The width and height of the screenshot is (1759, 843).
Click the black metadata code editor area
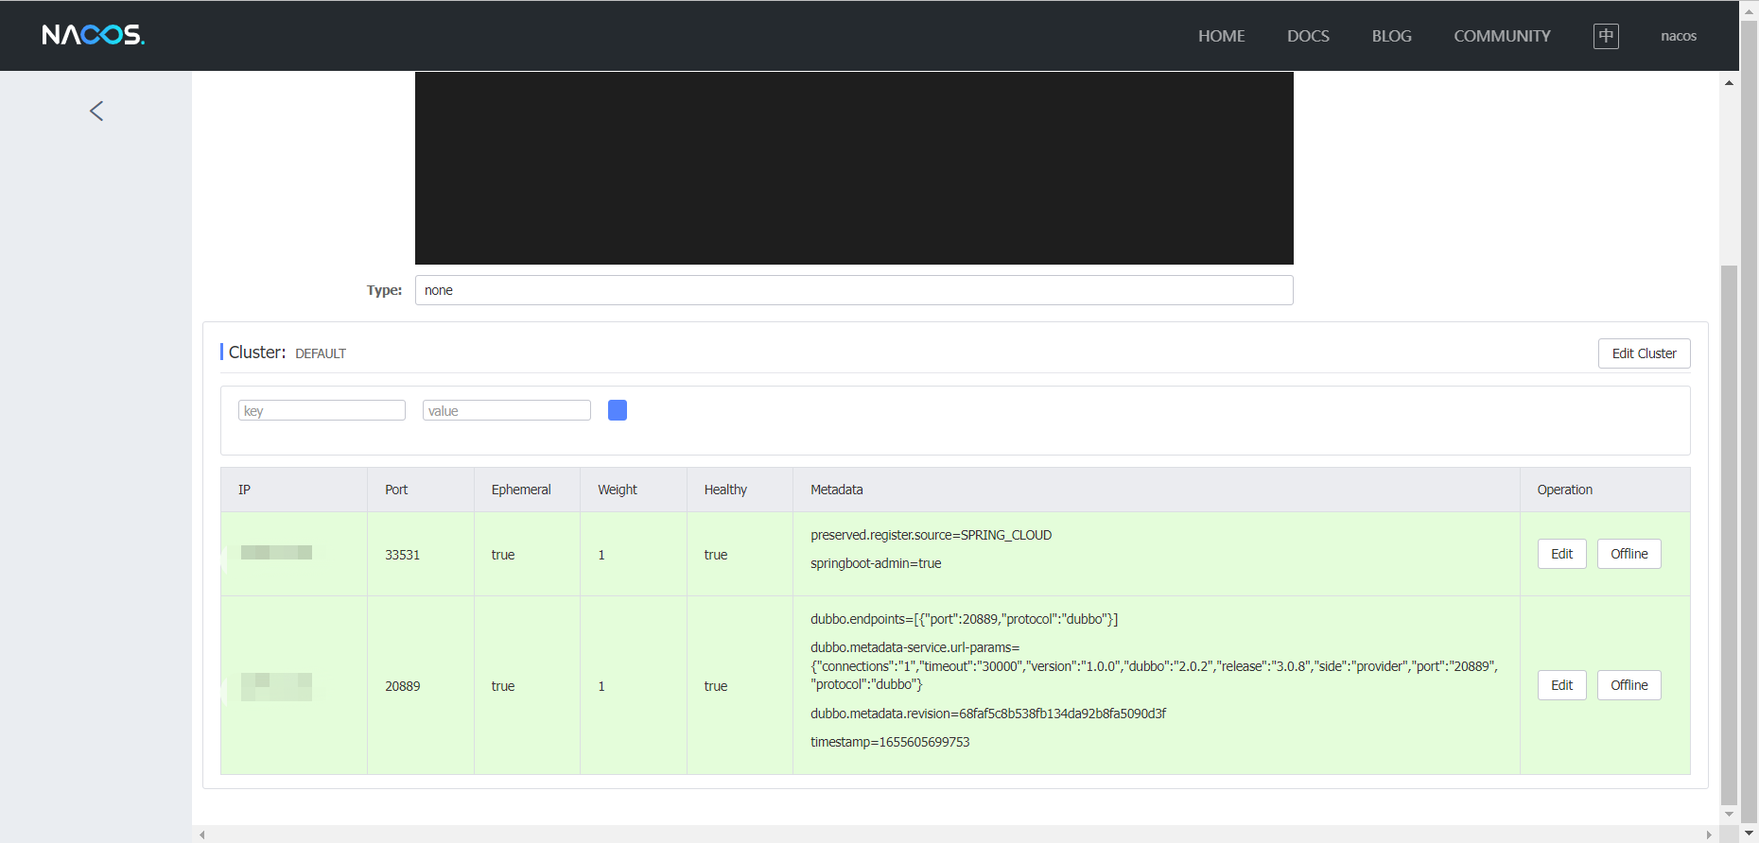(x=854, y=168)
